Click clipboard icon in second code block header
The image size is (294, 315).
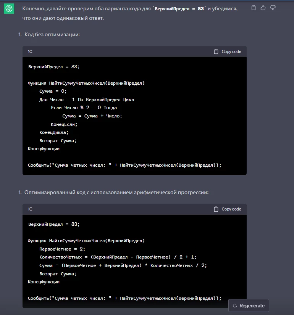(216, 209)
